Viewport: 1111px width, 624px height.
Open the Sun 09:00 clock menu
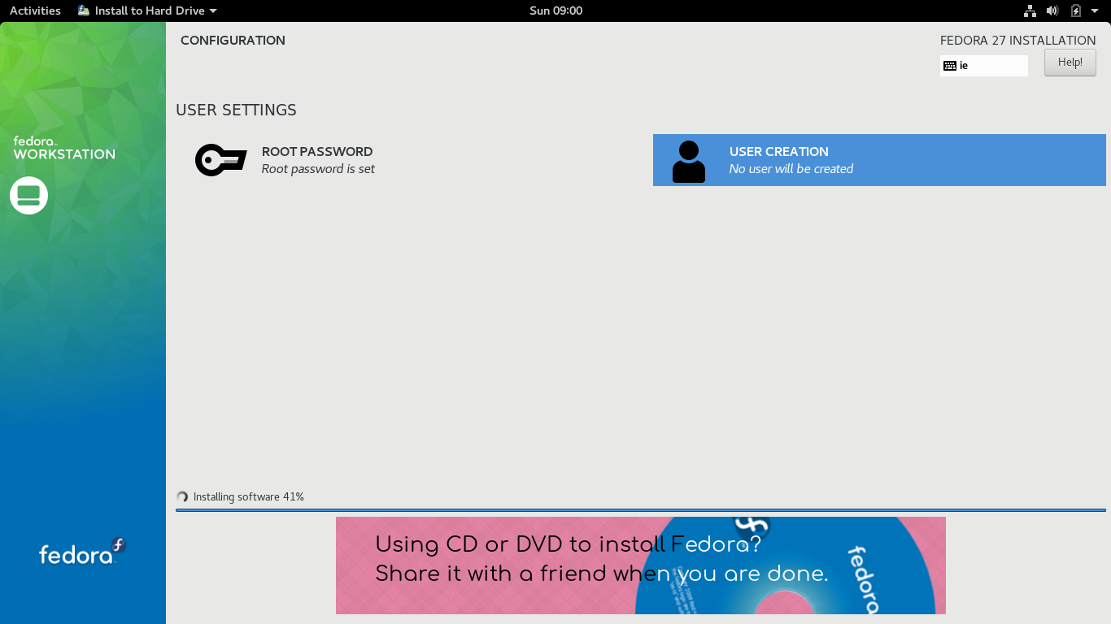tap(555, 11)
